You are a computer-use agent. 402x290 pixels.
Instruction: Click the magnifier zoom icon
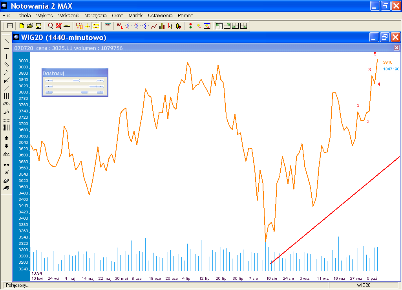[x=51, y=26]
